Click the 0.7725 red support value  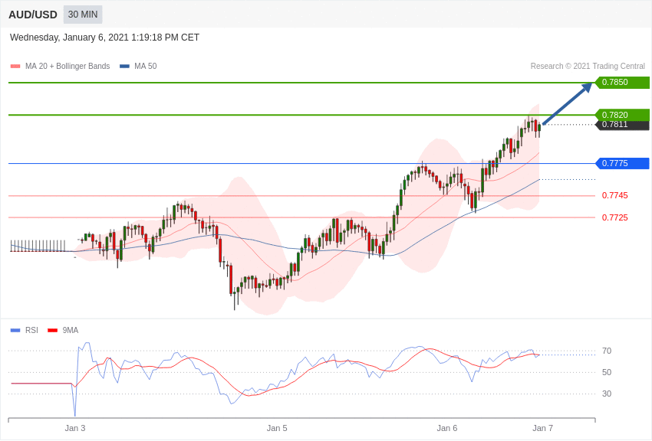point(615,217)
